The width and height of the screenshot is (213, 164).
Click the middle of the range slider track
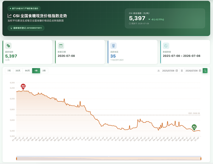coord(109,159)
